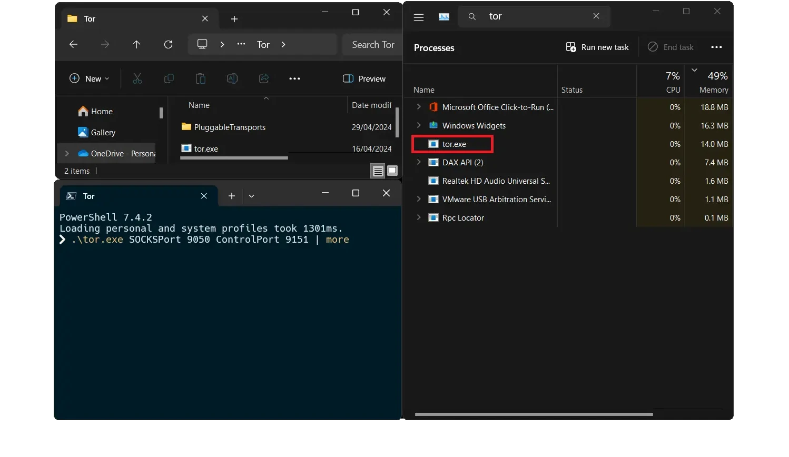The width and height of the screenshot is (789, 457).
Task: Click the Task Manager horizontal scrollbar
Action: click(534, 414)
